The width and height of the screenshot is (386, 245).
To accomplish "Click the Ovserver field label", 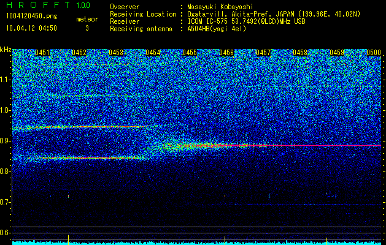I will click(x=125, y=7).
